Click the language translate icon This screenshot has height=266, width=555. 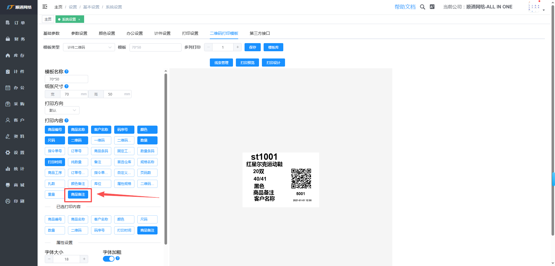432,7
